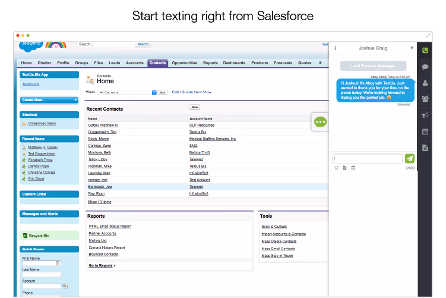Click the Go button next to View

(x=162, y=92)
